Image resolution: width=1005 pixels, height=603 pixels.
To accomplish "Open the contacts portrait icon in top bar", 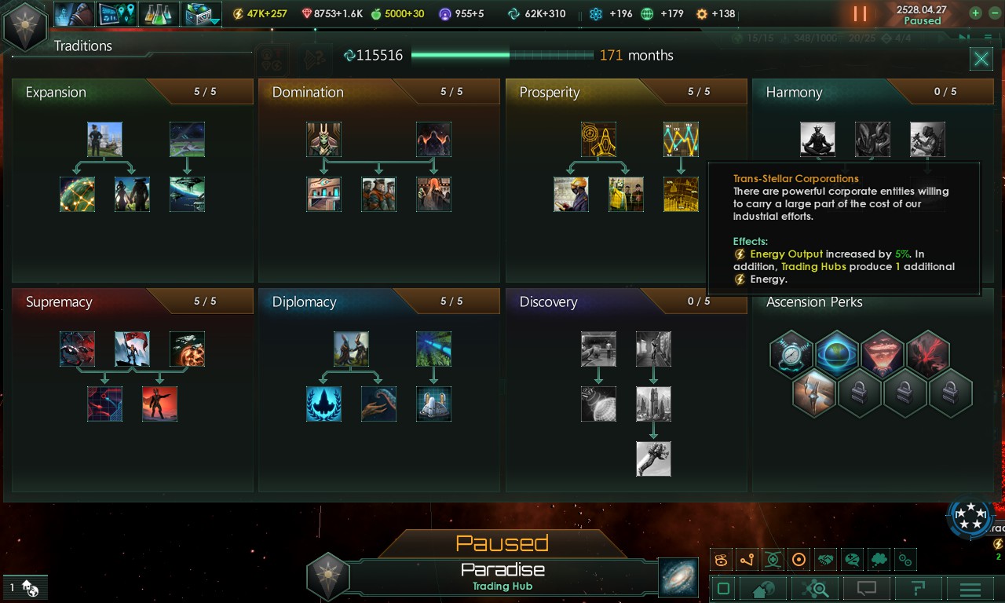I will (x=75, y=14).
